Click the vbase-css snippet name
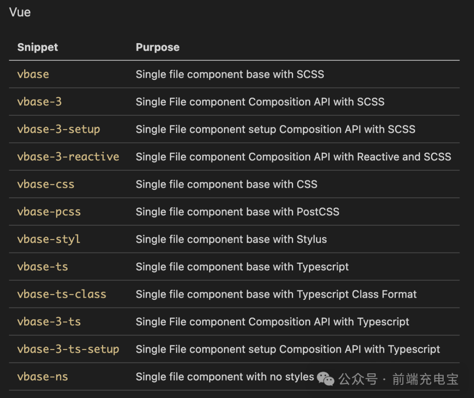 [x=46, y=184]
